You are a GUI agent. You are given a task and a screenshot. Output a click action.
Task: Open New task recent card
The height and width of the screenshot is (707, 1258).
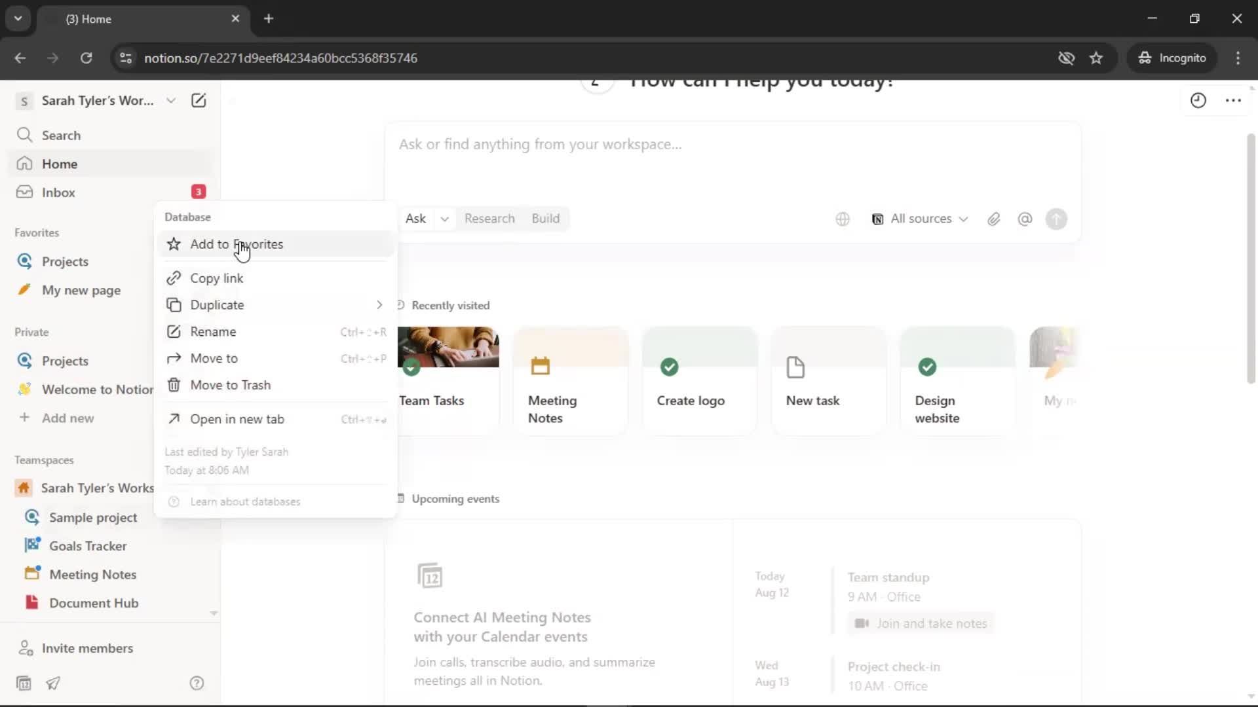pyautogui.click(x=829, y=380)
